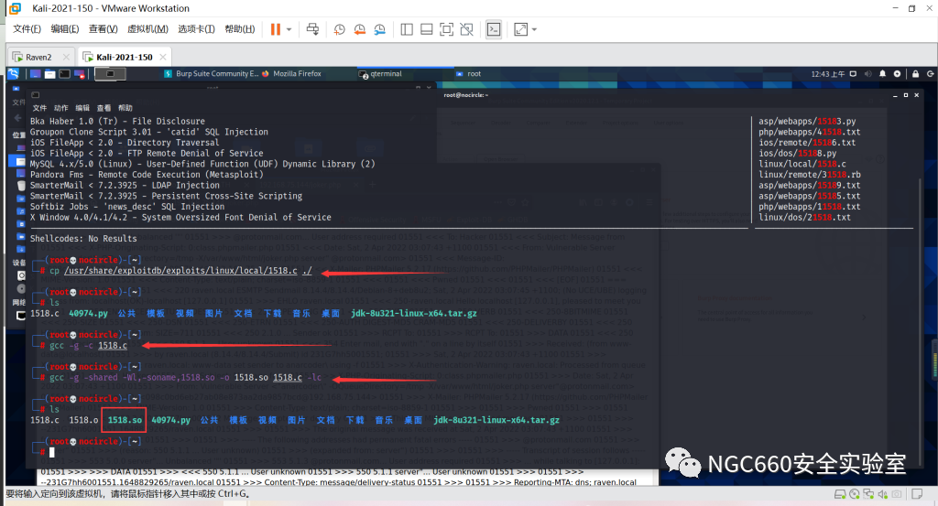
Task: Lock the Kali screen with padlock icon
Action: pos(915,74)
